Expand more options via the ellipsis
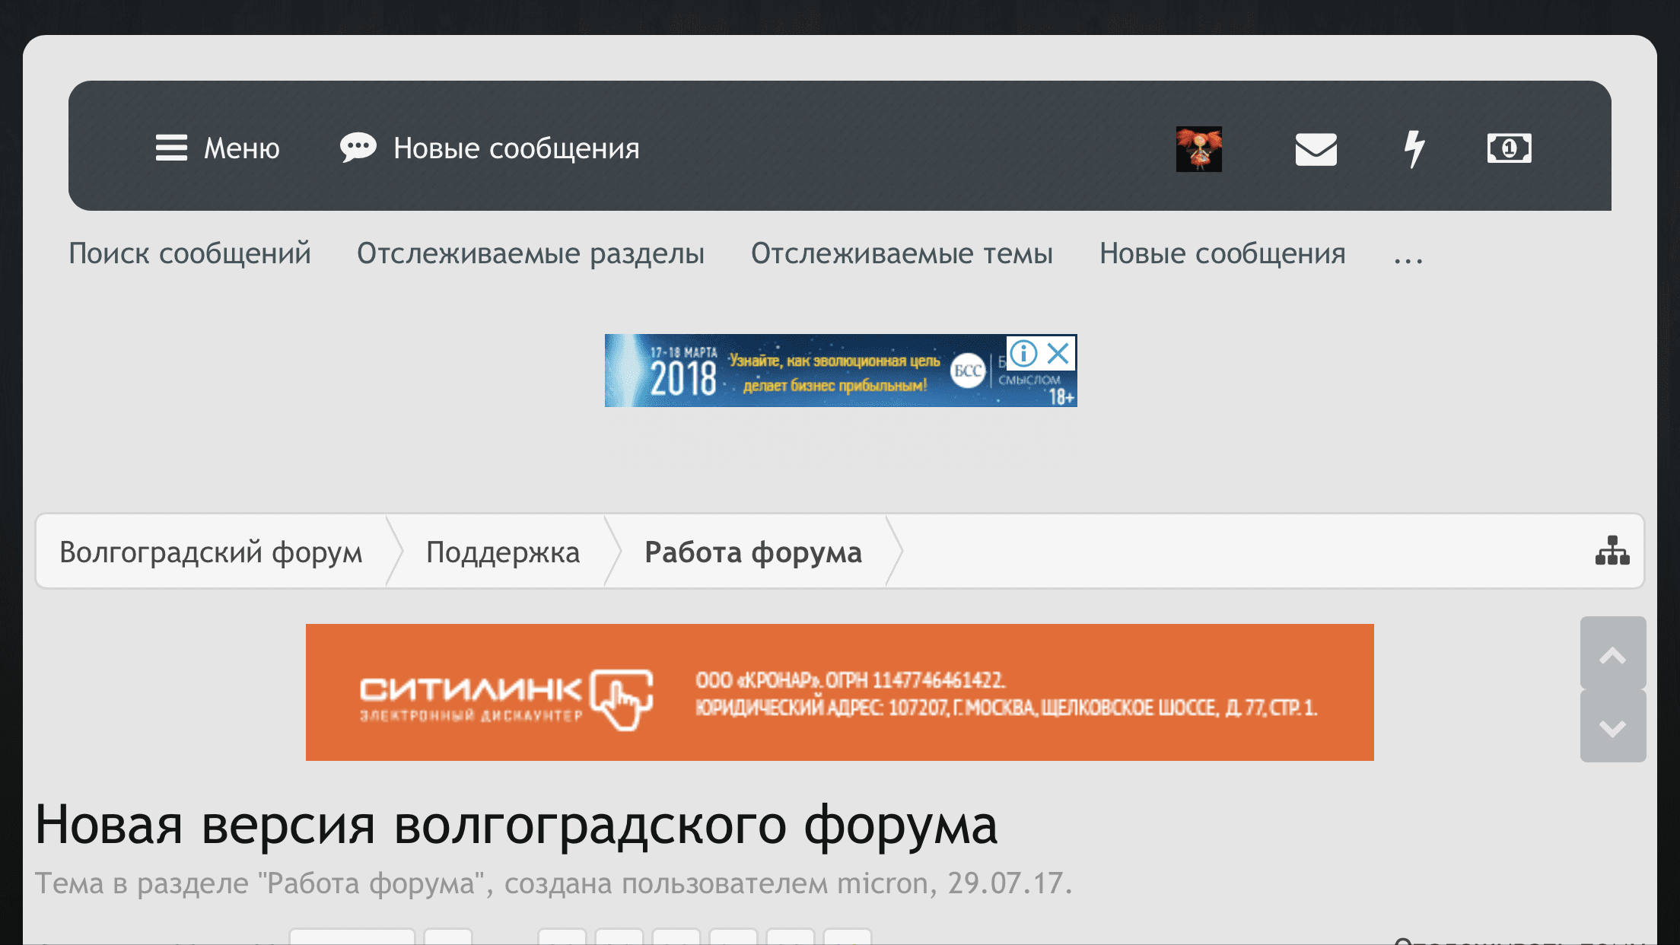This screenshot has width=1680, height=945. click(x=1408, y=256)
